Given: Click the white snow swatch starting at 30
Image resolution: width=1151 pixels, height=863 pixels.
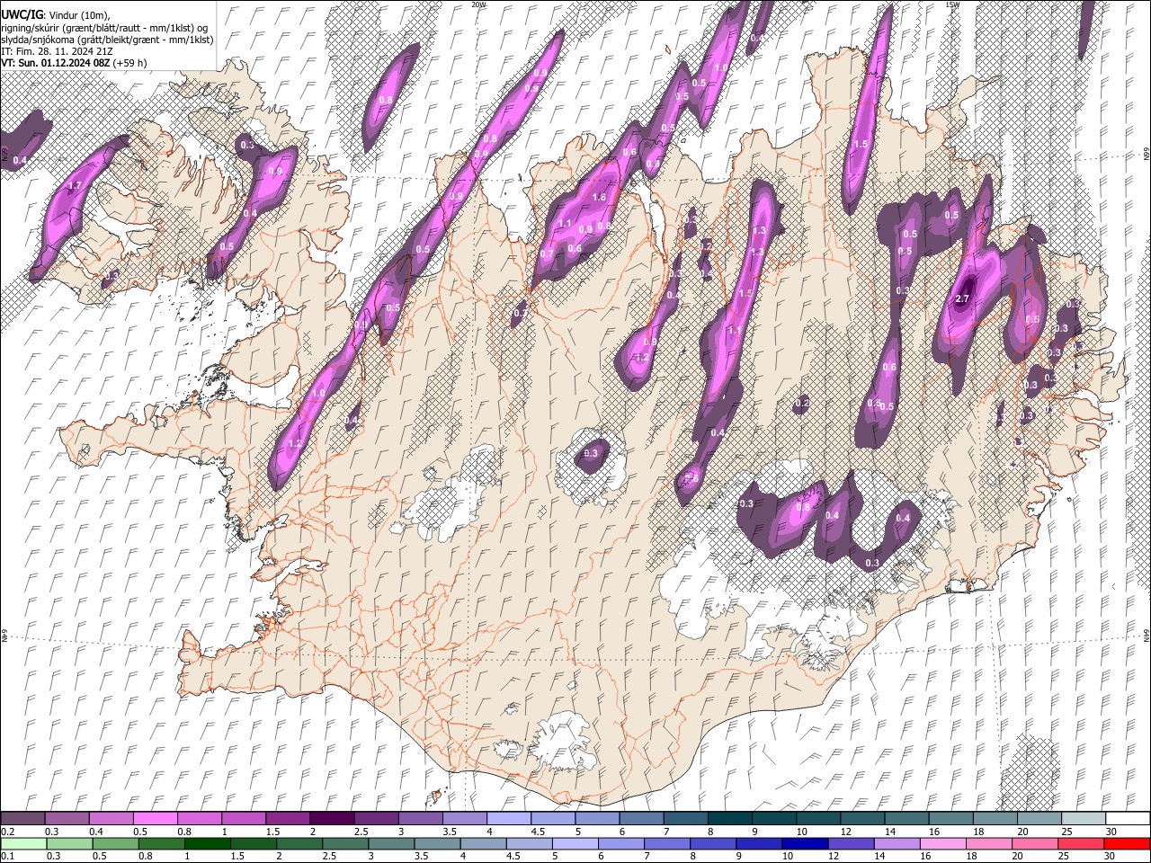Looking at the screenshot, I should [1126, 818].
